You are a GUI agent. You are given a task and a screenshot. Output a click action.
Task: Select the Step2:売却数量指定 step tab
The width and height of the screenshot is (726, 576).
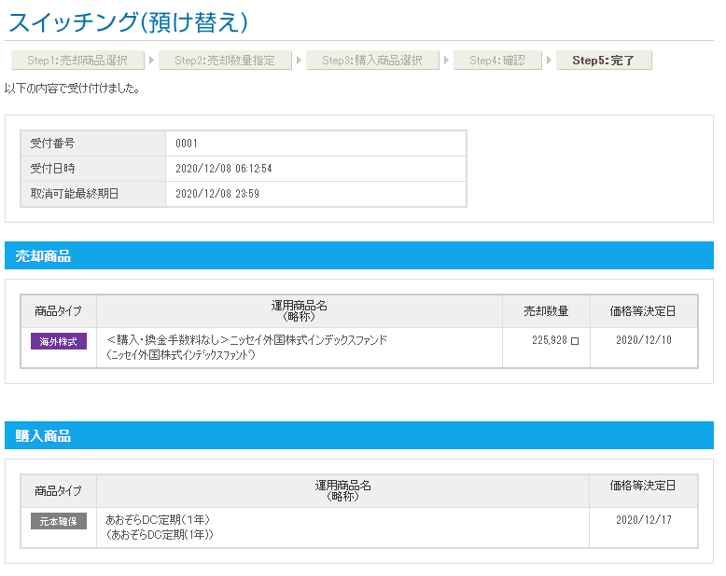coord(225,61)
